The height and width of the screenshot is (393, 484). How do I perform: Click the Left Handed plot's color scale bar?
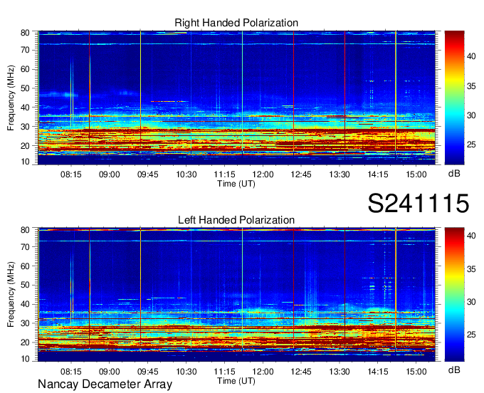[x=454, y=295]
